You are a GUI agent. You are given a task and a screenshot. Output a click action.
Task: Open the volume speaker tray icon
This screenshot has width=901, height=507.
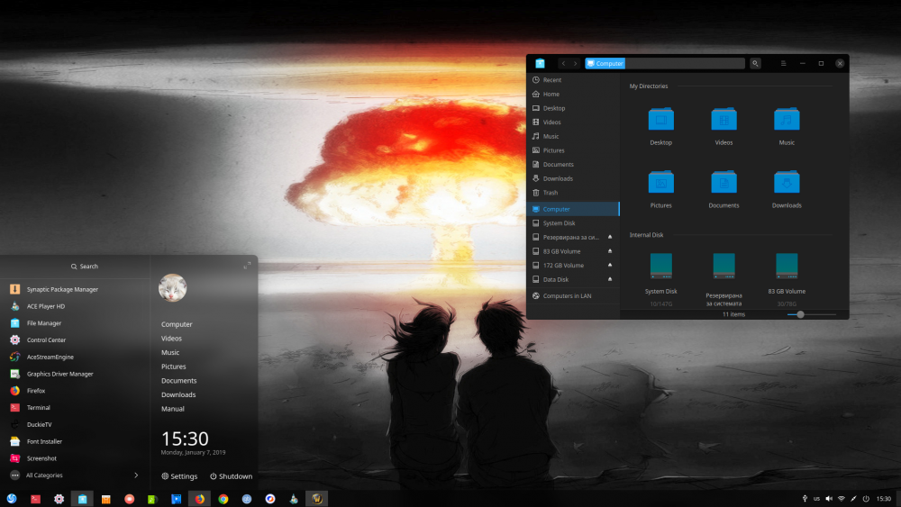[829, 498]
